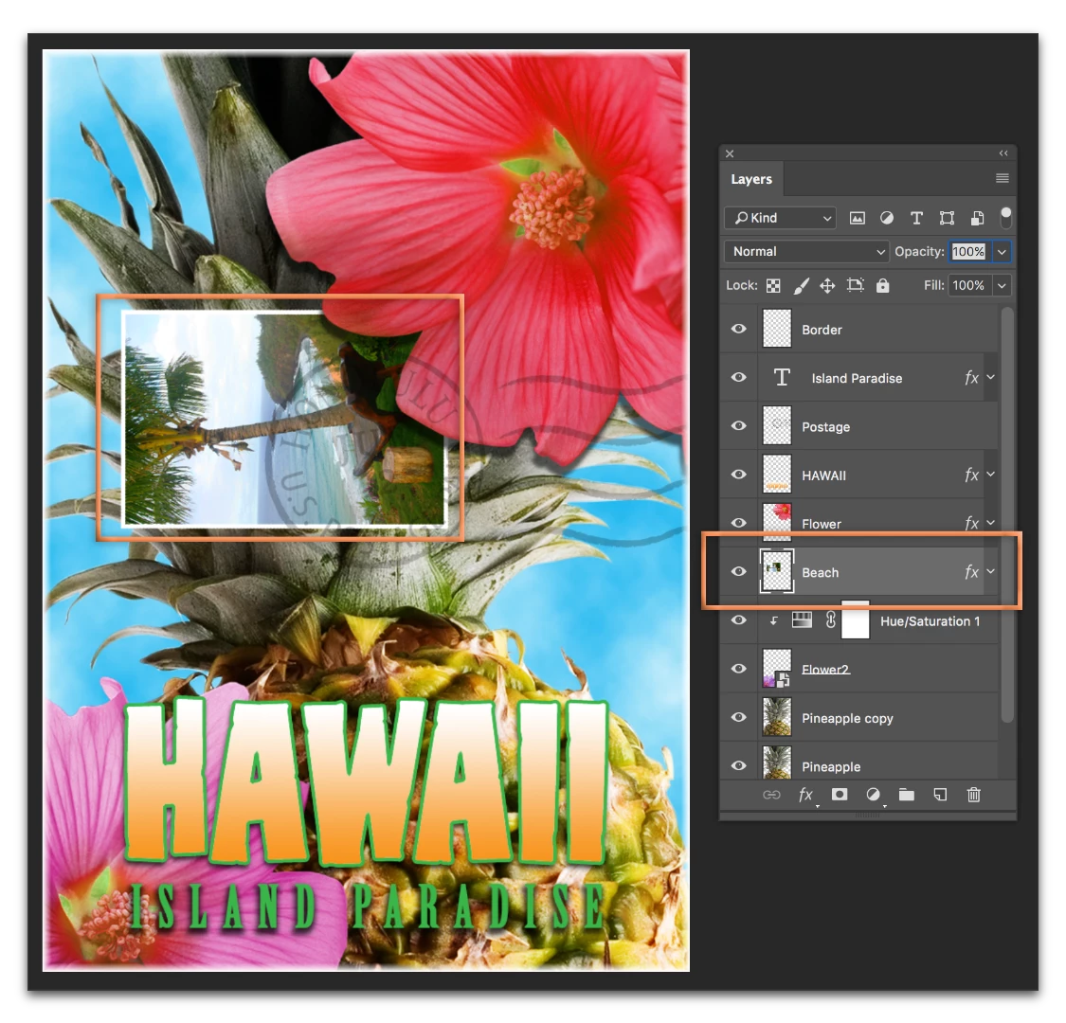Create a new group folder icon
The image size is (1066, 1023).
[906, 794]
